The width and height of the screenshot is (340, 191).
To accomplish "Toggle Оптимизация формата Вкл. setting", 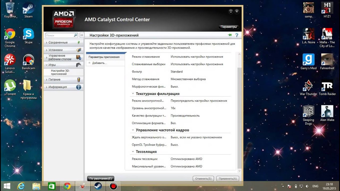I will tap(173, 123).
